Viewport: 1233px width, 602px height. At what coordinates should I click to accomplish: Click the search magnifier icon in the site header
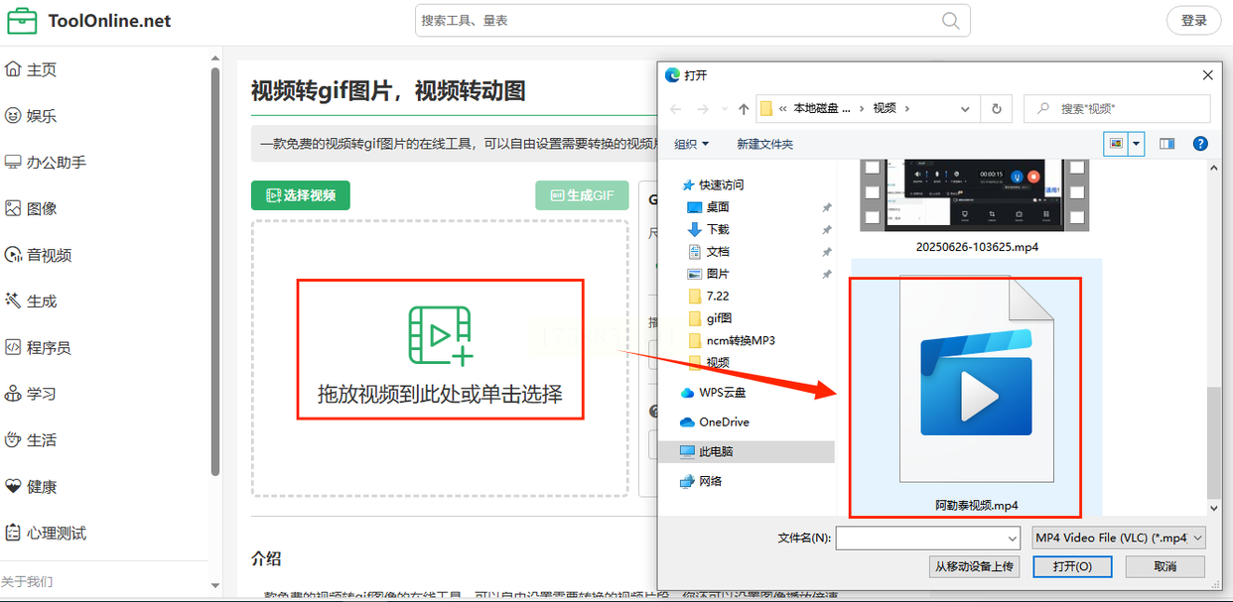pyautogui.click(x=951, y=21)
